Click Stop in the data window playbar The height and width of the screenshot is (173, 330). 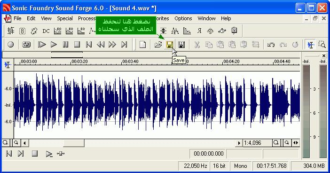[x=35, y=154]
